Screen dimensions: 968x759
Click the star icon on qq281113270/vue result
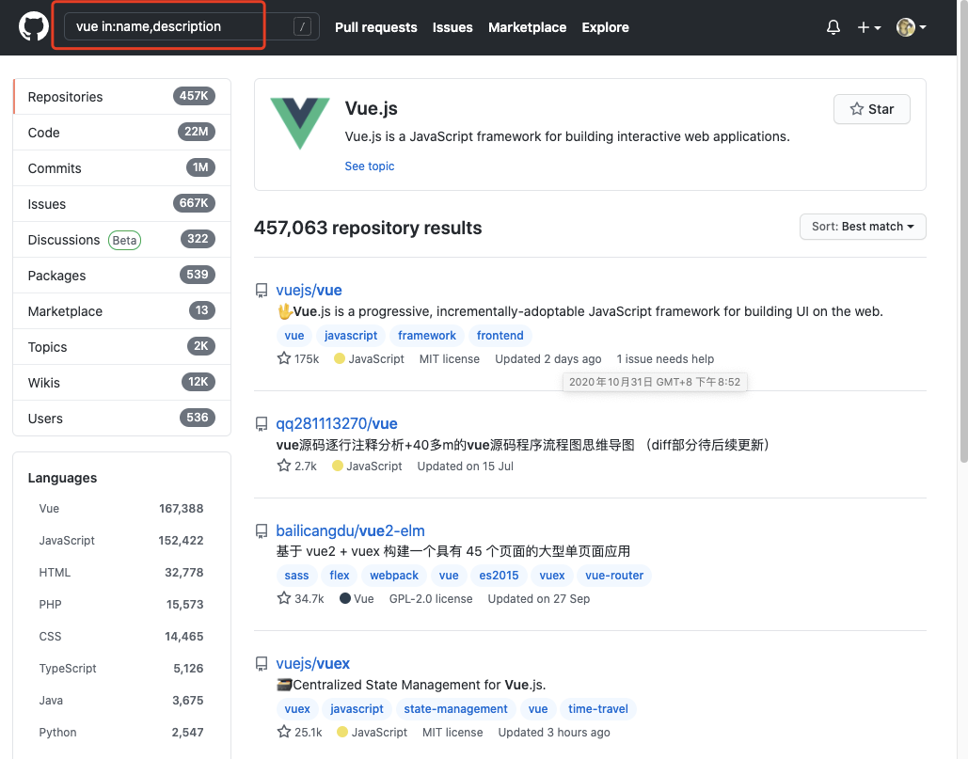coord(282,466)
